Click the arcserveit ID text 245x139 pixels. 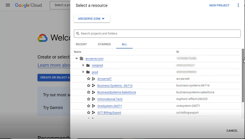click(x=183, y=79)
